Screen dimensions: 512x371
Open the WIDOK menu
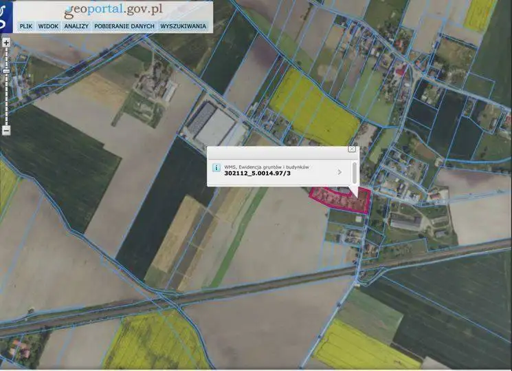pyautogui.click(x=48, y=26)
